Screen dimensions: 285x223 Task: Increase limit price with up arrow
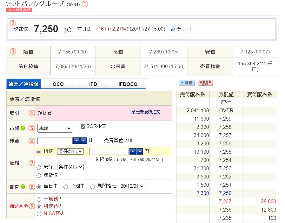pyautogui.click(x=139, y=151)
